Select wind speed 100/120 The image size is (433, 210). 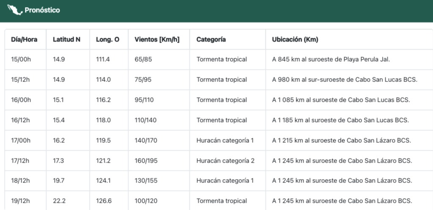coord(146,201)
